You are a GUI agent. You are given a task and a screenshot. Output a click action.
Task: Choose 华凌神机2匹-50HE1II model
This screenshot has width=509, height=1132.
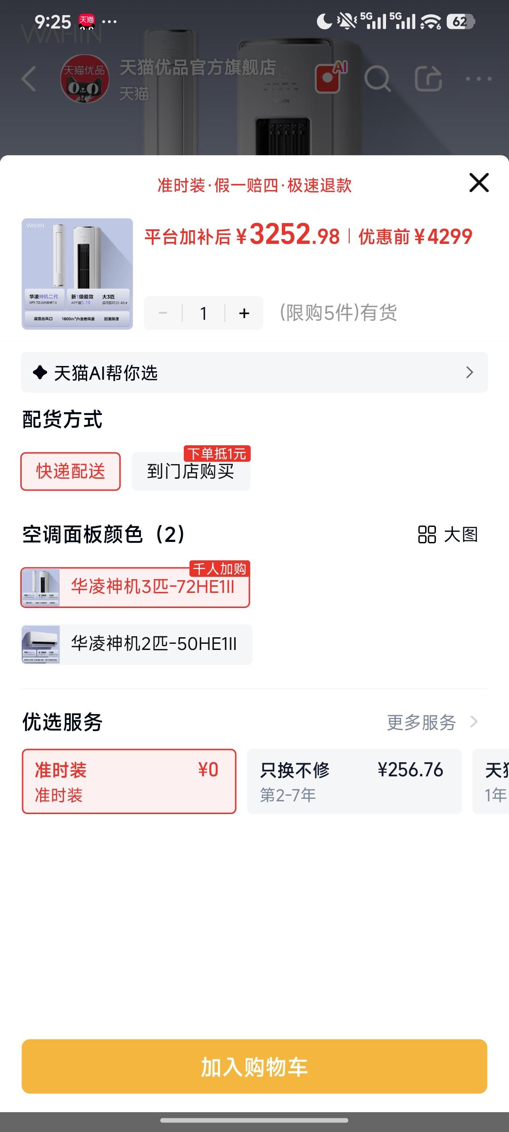[137, 644]
